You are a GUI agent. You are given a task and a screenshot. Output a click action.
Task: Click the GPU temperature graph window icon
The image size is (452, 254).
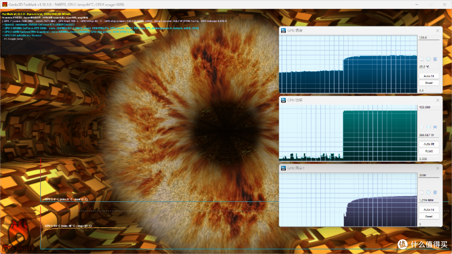pos(283,30)
